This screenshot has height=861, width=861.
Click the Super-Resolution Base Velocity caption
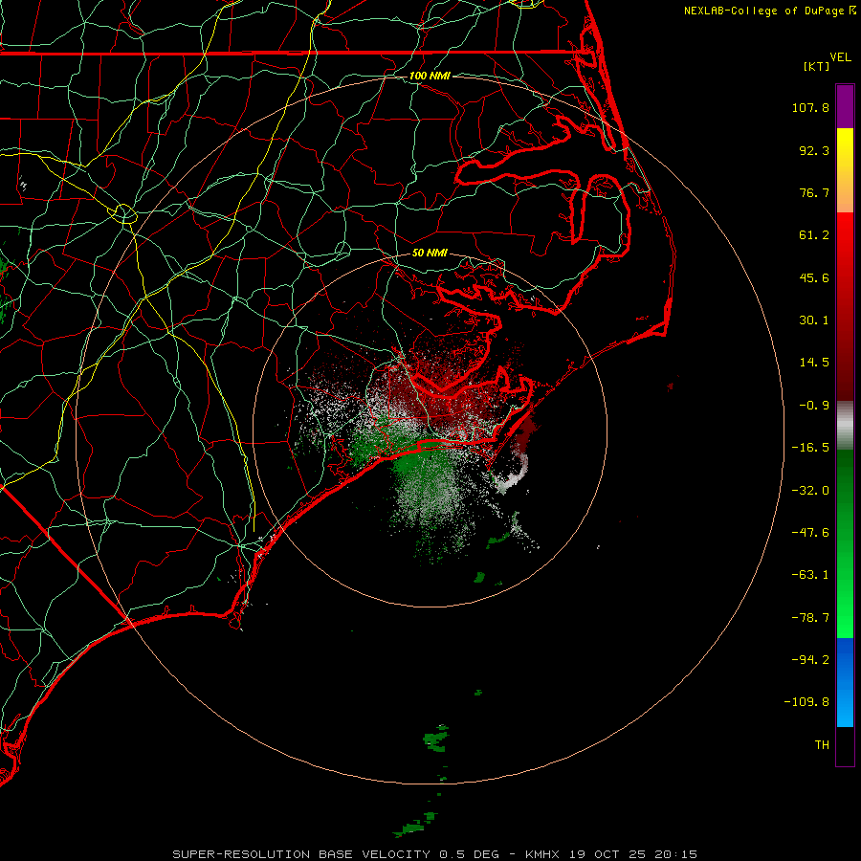click(x=435, y=854)
